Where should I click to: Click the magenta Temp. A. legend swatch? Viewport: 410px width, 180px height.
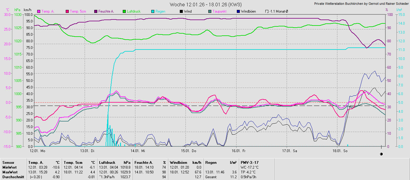[39, 11]
